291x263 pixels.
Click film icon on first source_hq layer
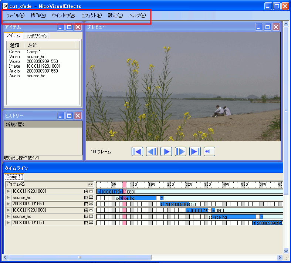[86, 198]
